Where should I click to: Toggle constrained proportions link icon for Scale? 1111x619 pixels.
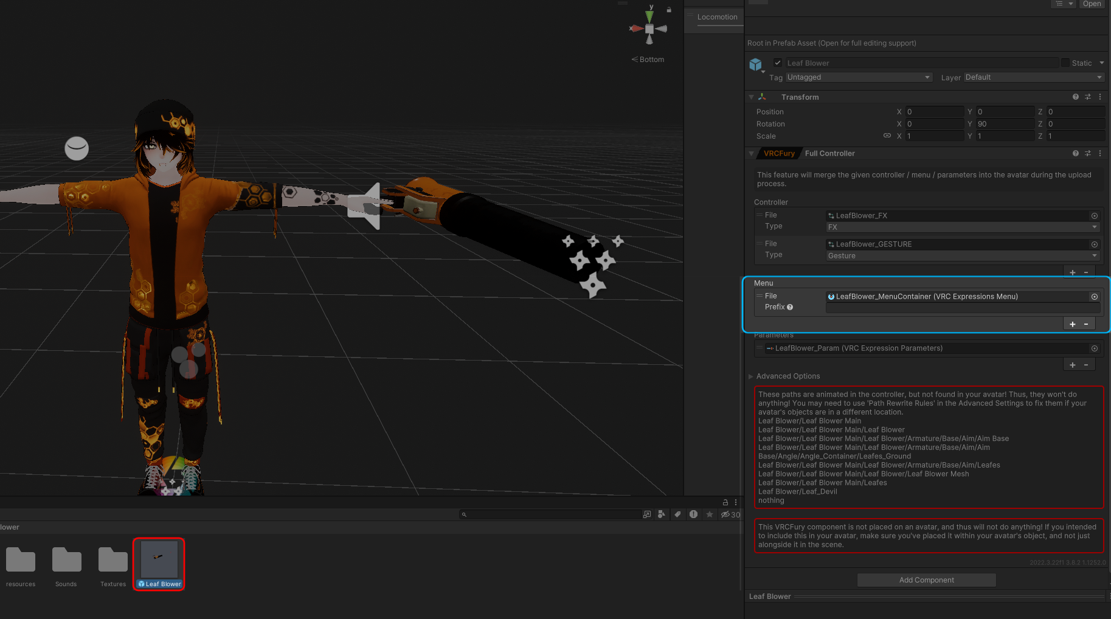click(887, 136)
